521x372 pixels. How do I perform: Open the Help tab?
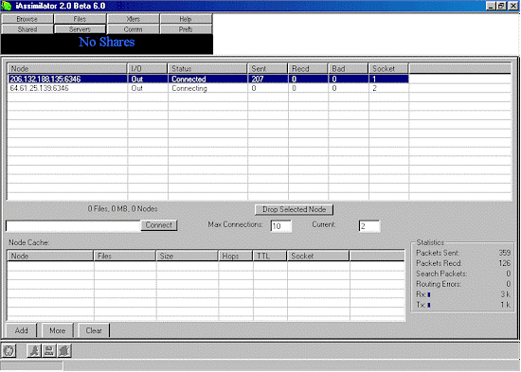pos(186,19)
